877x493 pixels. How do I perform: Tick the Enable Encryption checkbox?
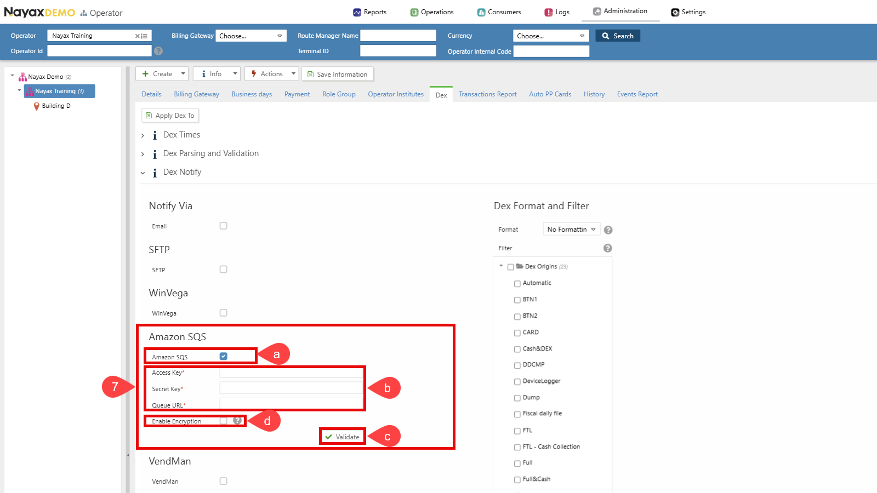pos(224,421)
